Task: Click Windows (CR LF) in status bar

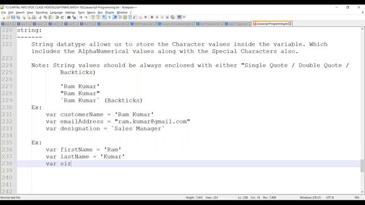Action: coord(310,198)
